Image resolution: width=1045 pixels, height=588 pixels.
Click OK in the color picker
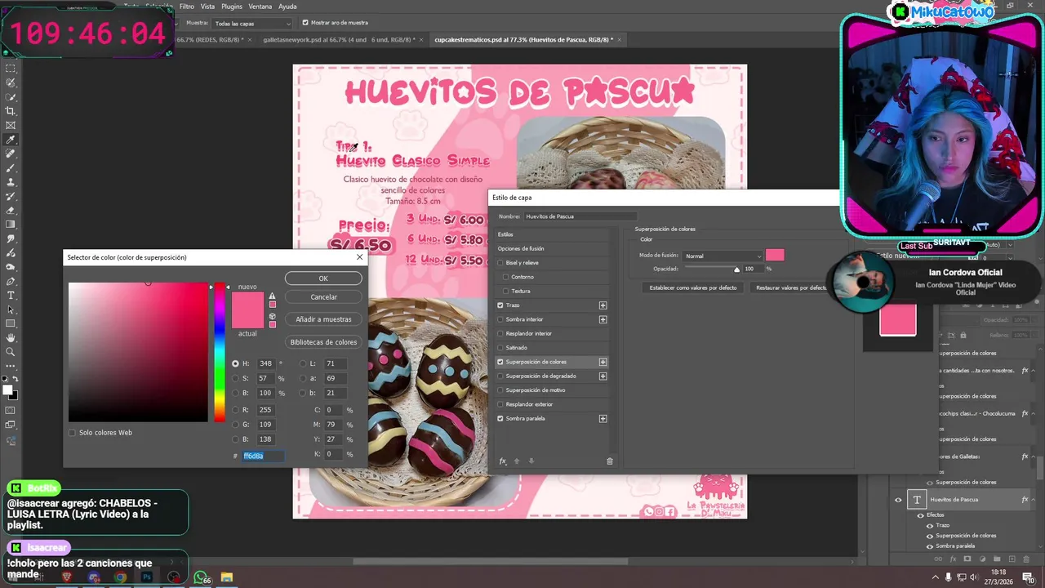point(323,278)
